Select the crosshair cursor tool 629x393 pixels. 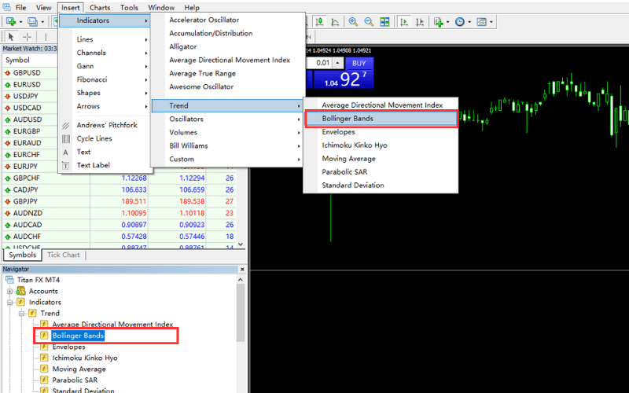[28, 36]
